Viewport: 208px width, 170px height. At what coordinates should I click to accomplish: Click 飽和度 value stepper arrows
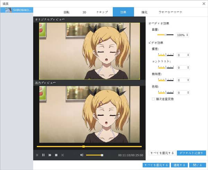pyautogui.click(x=188, y=80)
